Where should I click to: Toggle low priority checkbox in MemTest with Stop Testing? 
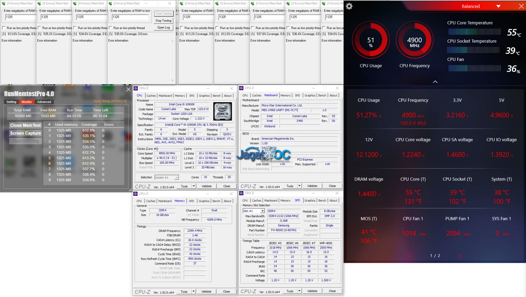pyautogui.click(x=110, y=28)
